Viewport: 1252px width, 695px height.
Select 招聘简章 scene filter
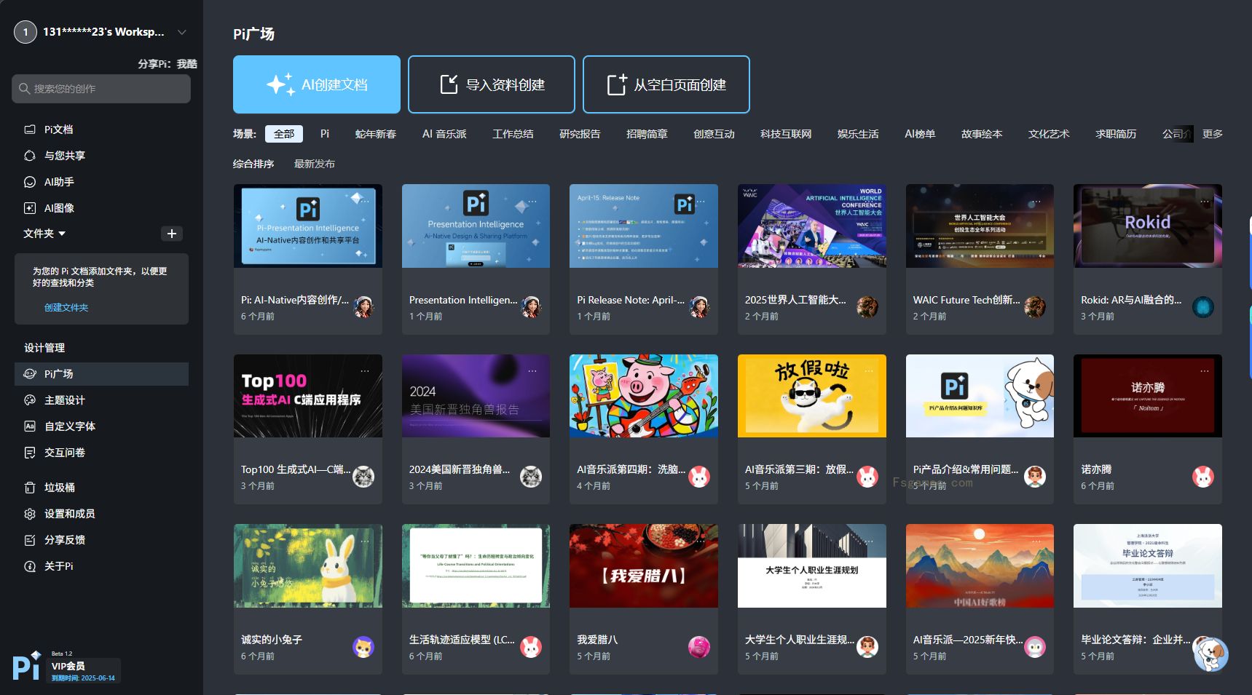[647, 134]
